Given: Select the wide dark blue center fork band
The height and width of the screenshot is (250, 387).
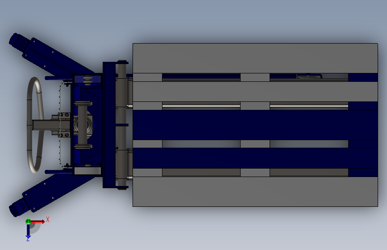Looking at the screenshot, I should (255, 125).
